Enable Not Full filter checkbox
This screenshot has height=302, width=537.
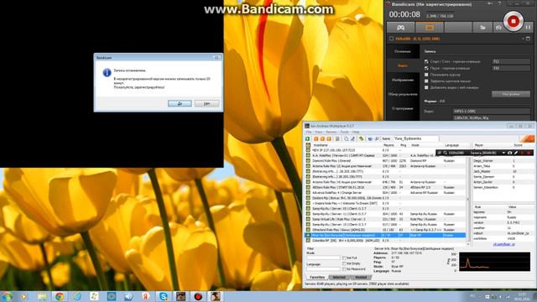click(344, 258)
